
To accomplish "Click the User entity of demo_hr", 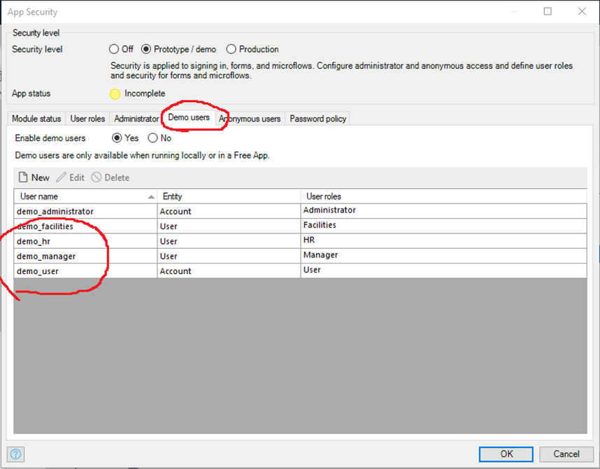I will point(229,241).
